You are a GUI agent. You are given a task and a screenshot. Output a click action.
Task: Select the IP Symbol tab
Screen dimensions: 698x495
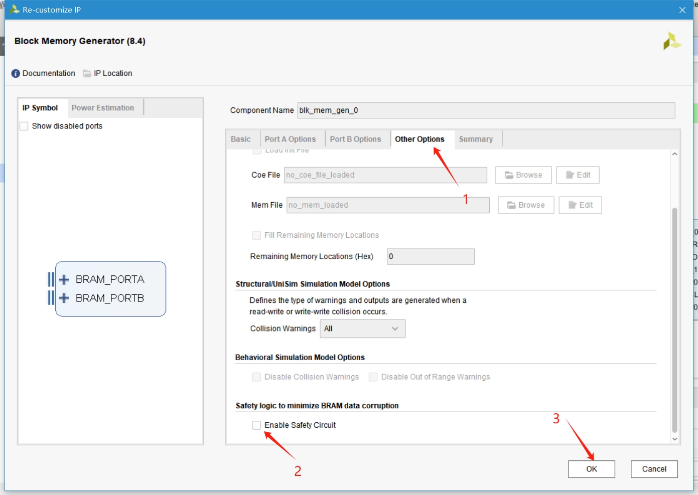[x=40, y=108]
